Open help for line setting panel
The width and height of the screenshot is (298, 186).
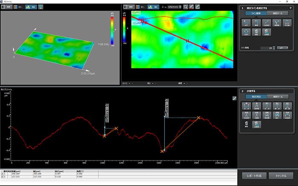(290, 8)
